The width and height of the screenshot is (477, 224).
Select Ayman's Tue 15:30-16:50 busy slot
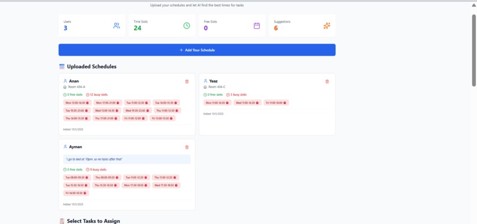coord(76,185)
